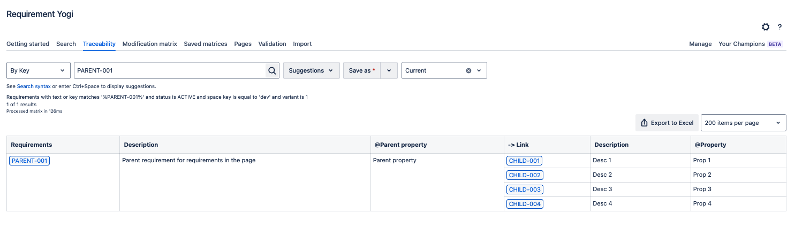Open the settings gear icon

(766, 27)
